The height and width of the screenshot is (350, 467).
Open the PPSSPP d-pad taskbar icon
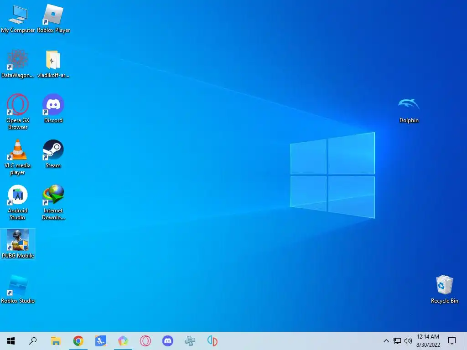tap(190, 341)
